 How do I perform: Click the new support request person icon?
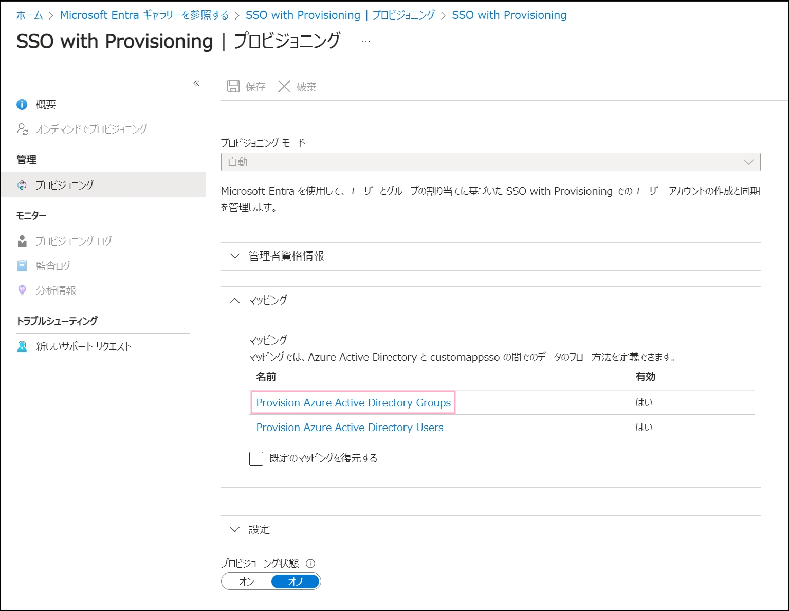pyautogui.click(x=22, y=346)
